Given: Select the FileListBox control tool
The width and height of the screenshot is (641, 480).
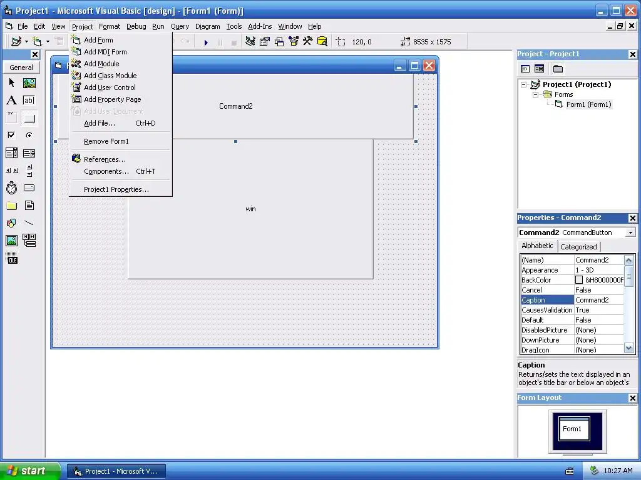Looking at the screenshot, I should (x=29, y=205).
